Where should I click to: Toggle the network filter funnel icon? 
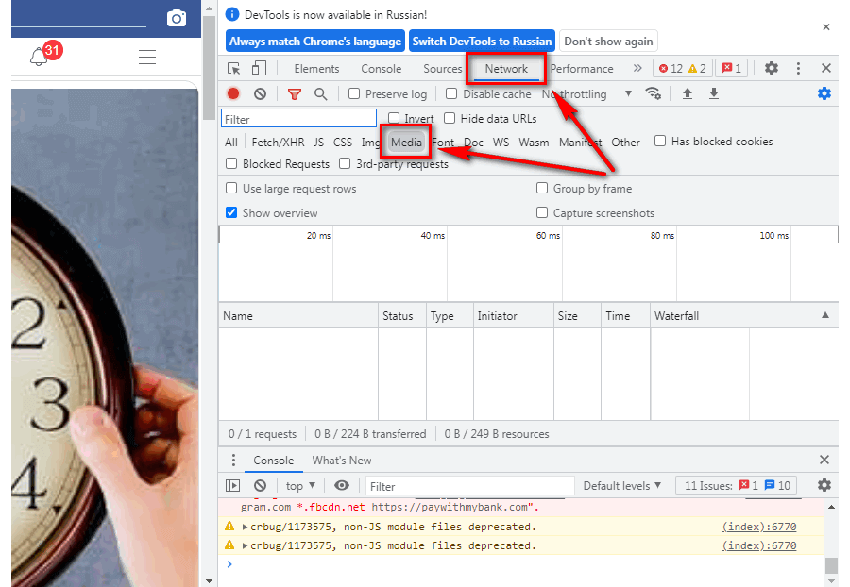pyautogui.click(x=294, y=93)
